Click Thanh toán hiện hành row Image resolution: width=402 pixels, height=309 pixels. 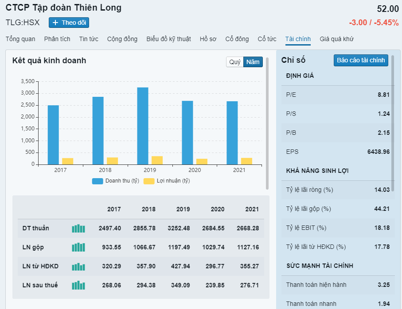(338, 285)
